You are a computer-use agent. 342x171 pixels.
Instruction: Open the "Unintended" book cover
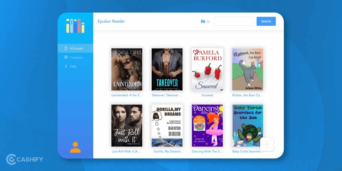click(127, 69)
